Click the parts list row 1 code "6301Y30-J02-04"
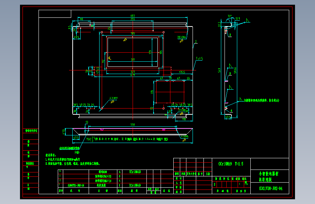The height and width of the screenshot is (204, 315). (76, 185)
